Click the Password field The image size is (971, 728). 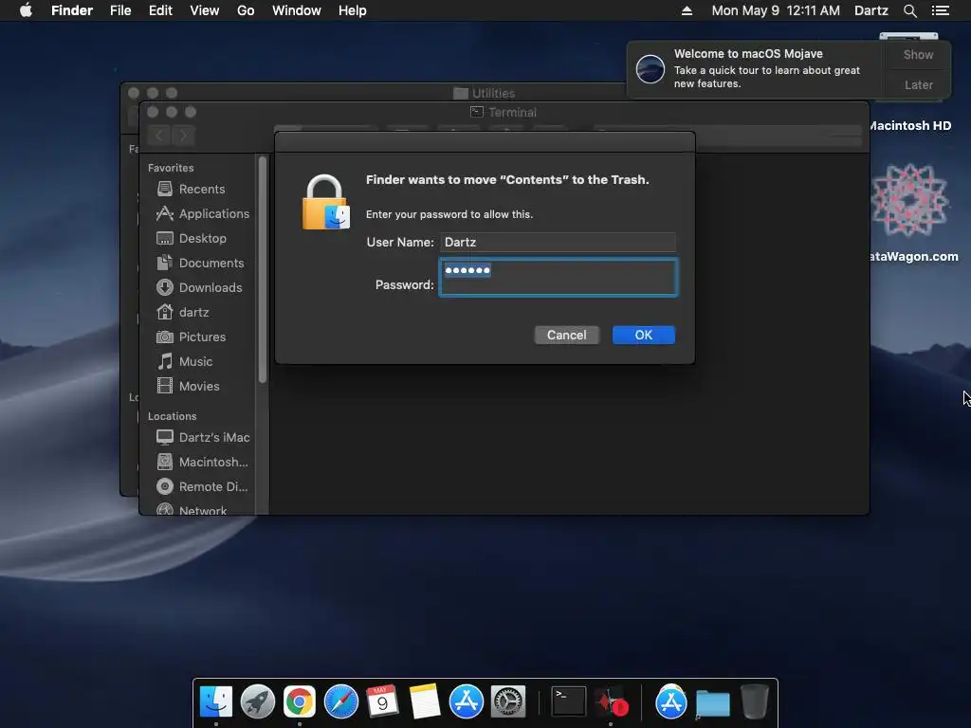pyautogui.click(x=559, y=277)
